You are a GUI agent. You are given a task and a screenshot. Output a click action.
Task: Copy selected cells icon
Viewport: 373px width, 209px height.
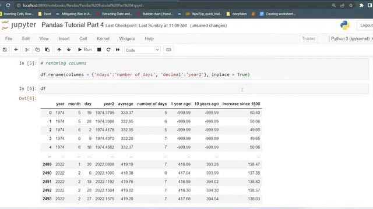pyautogui.click(x=37, y=50)
